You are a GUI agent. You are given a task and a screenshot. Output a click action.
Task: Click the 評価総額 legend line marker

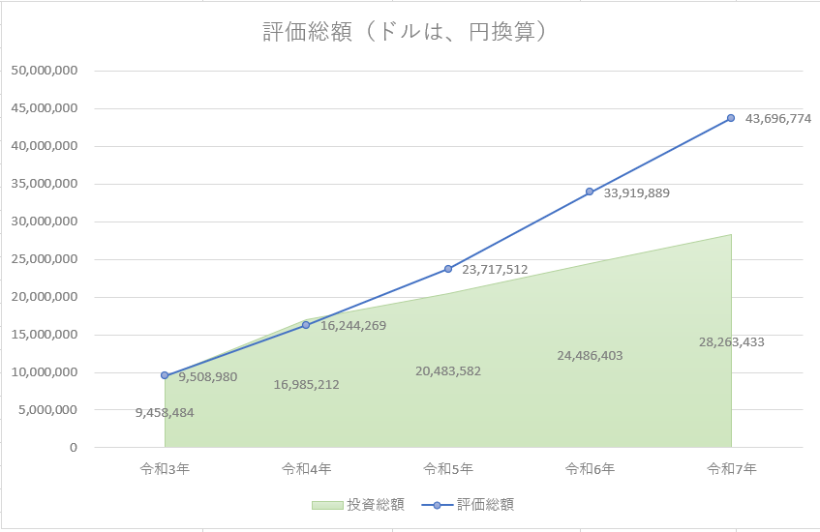[436, 505]
